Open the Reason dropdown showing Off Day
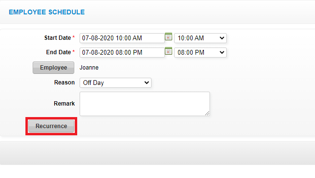Screen dimensions: 315x178 (x=116, y=83)
